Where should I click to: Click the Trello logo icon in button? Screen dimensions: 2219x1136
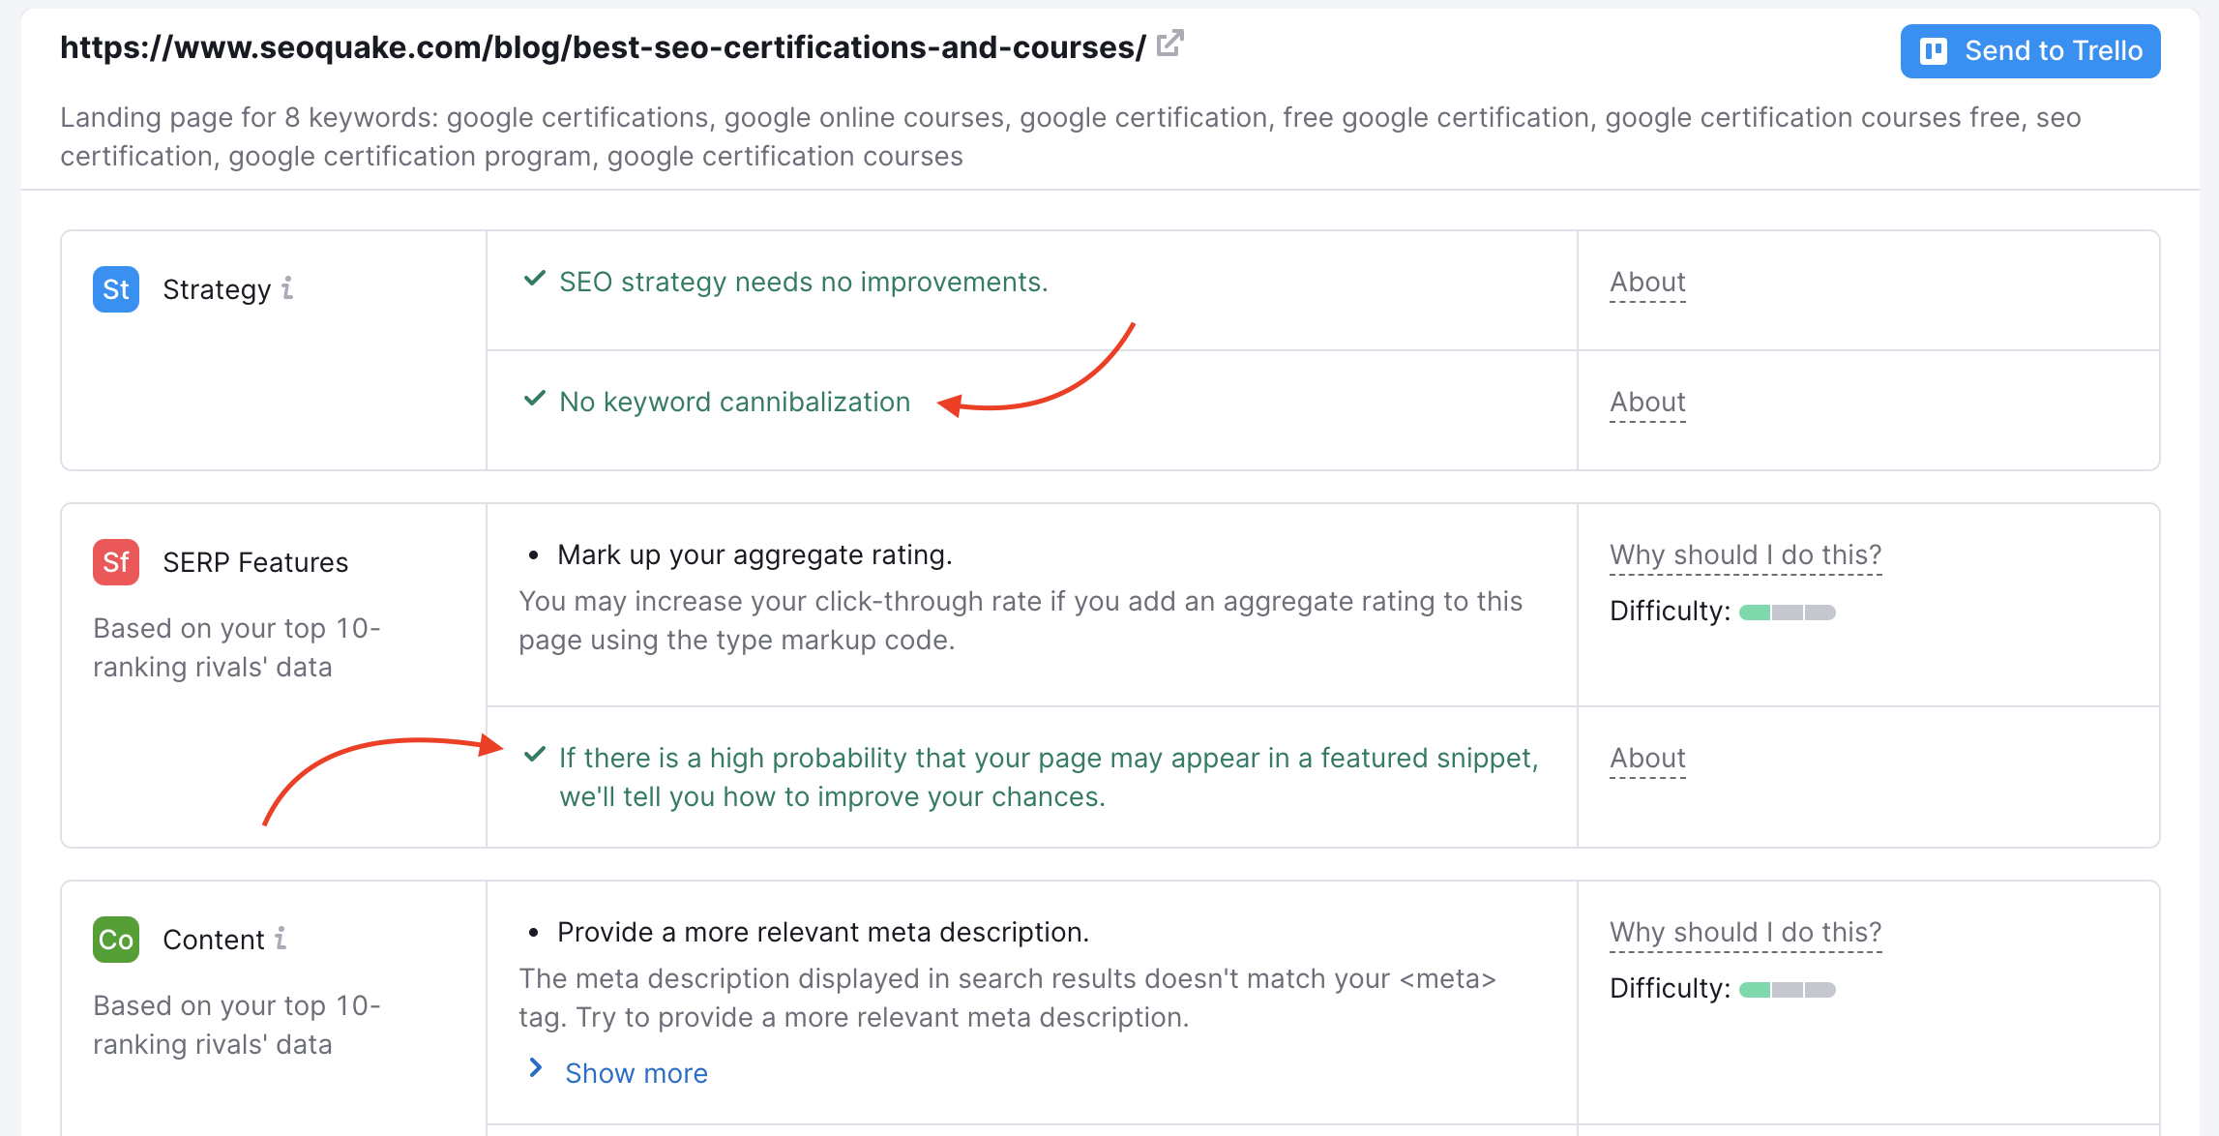point(1933,51)
